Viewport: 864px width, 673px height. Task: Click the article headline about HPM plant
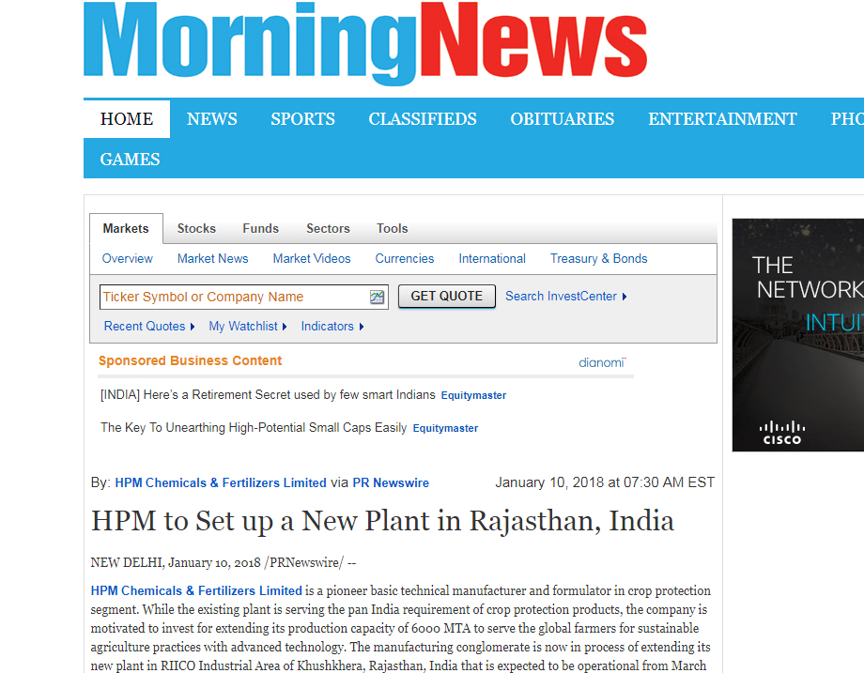click(x=382, y=521)
